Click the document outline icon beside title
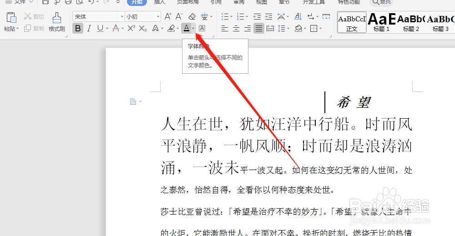The image size is (455, 236). point(133,101)
